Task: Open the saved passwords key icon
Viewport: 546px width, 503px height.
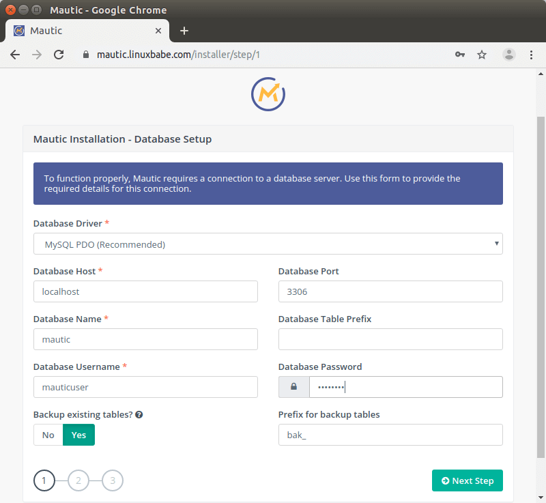Action: tap(460, 55)
